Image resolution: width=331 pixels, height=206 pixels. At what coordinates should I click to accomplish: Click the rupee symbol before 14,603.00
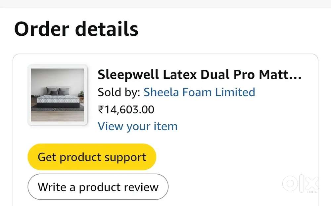click(x=101, y=110)
